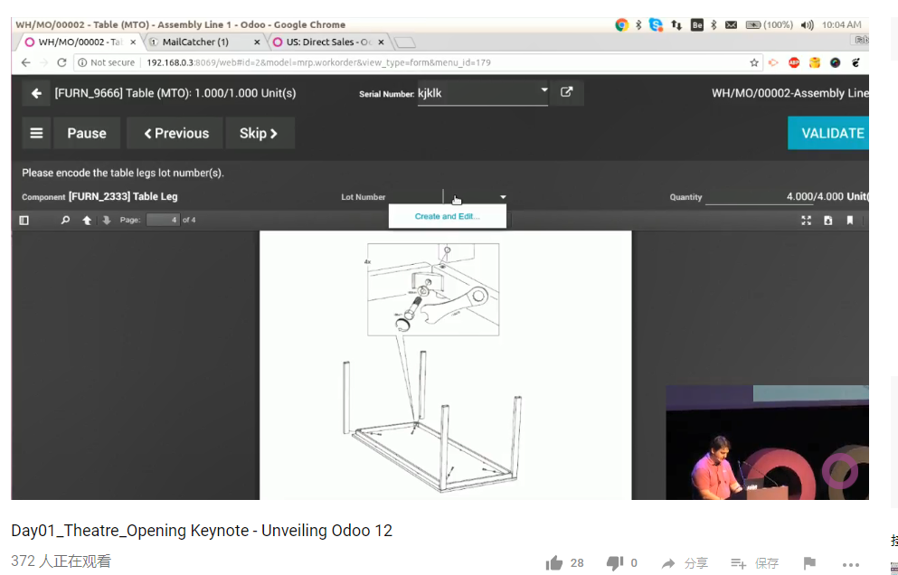
Task: Open the battery indicator
Action: point(770,24)
